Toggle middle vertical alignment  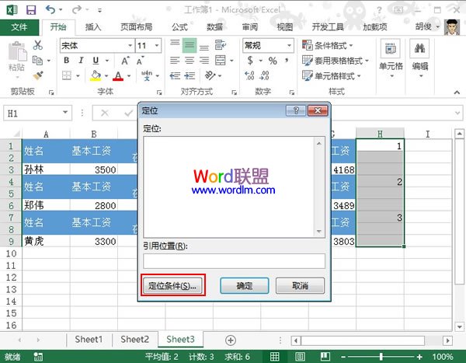190,45
